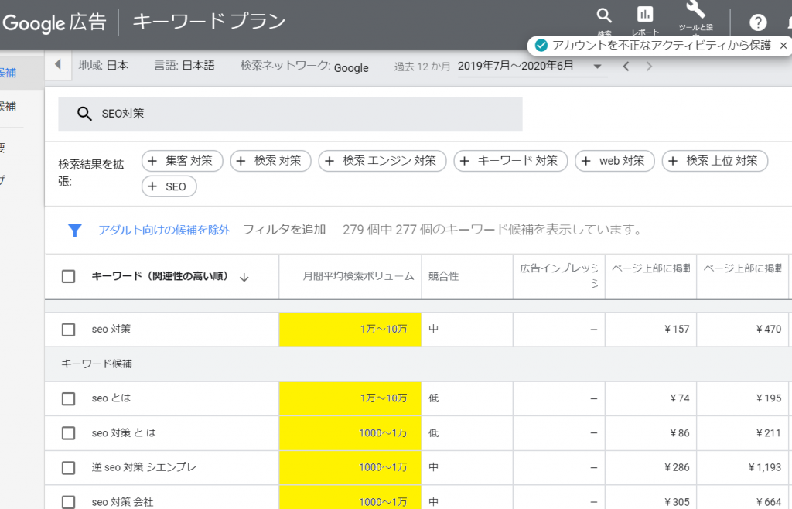Go to previous date period chevron
Image resolution: width=792 pixels, height=509 pixels.
click(x=626, y=67)
